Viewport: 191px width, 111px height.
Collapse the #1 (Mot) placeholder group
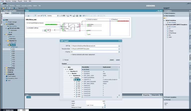(83, 69)
